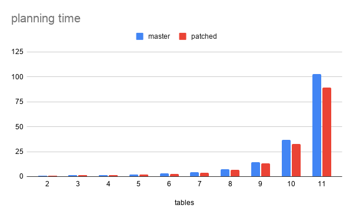Click the blue master legend swatch
This screenshot has height=218, width=353.
[x=139, y=36]
